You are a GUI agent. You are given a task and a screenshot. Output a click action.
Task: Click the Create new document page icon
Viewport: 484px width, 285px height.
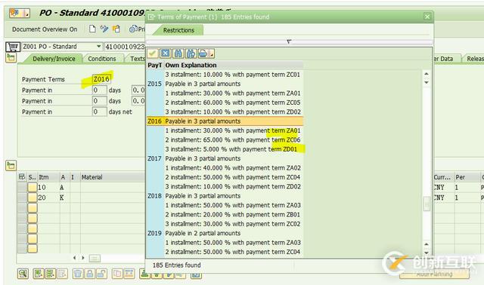92,29
